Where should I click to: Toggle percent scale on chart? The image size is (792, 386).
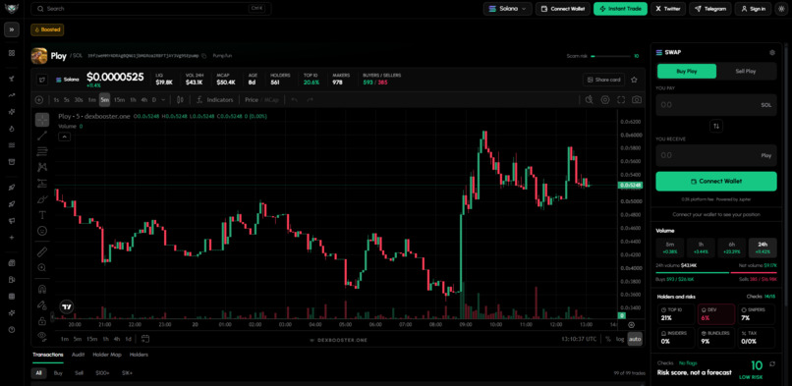click(x=608, y=339)
